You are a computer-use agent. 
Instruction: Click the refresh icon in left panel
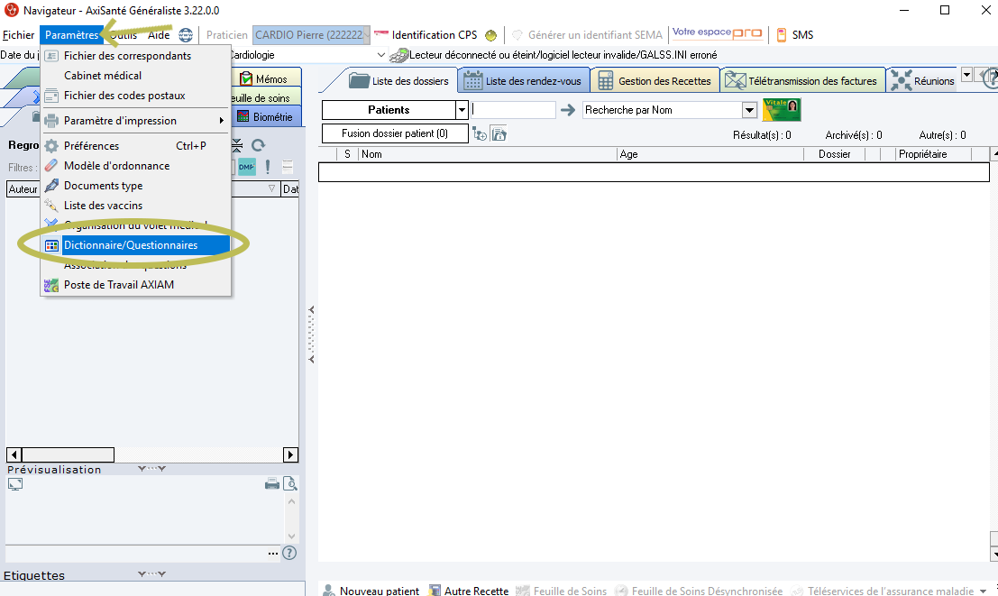[x=258, y=145]
